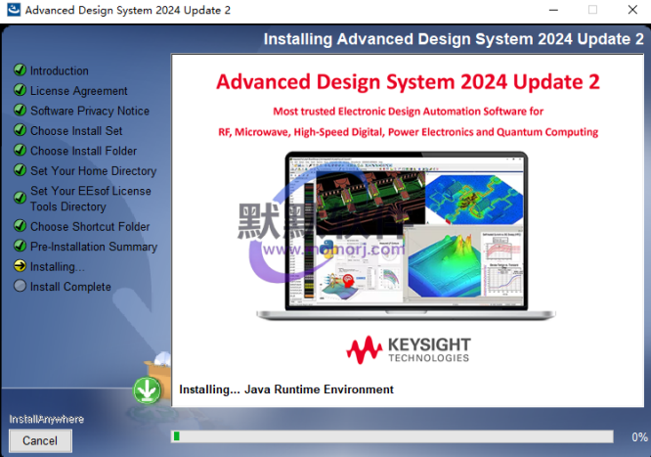Click the checkmark icon next to Choose Install Set
The image size is (651, 457).
click(20, 131)
